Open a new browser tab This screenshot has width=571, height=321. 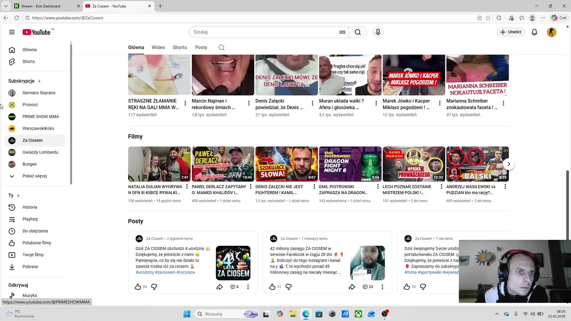pyautogui.click(x=160, y=6)
